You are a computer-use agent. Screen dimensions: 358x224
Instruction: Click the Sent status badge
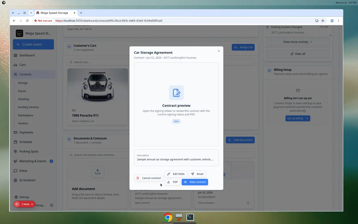pyautogui.click(x=176, y=121)
